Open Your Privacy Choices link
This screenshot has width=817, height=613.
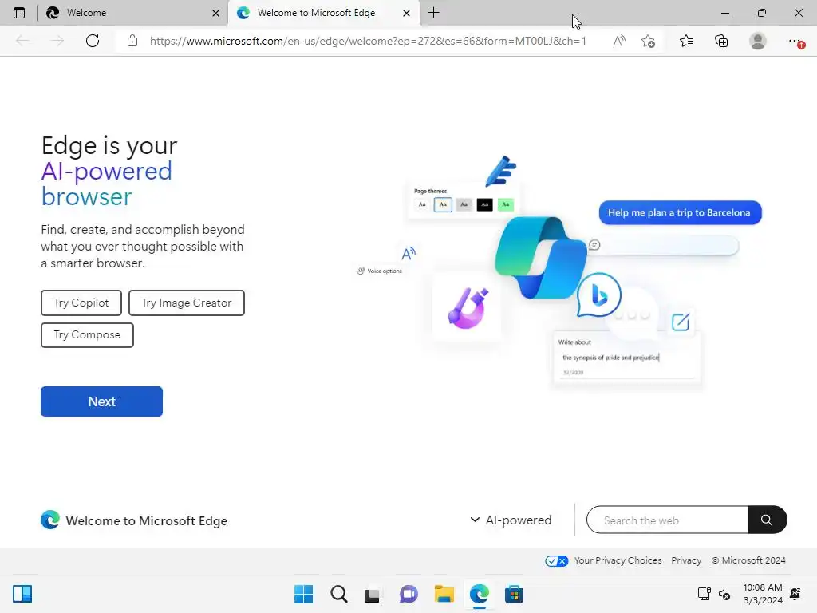click(618, 560)
